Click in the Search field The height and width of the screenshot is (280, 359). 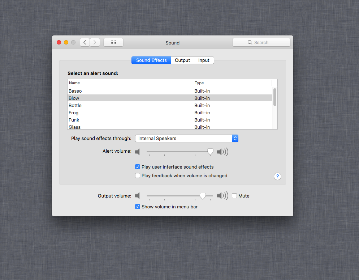(261, 42)
